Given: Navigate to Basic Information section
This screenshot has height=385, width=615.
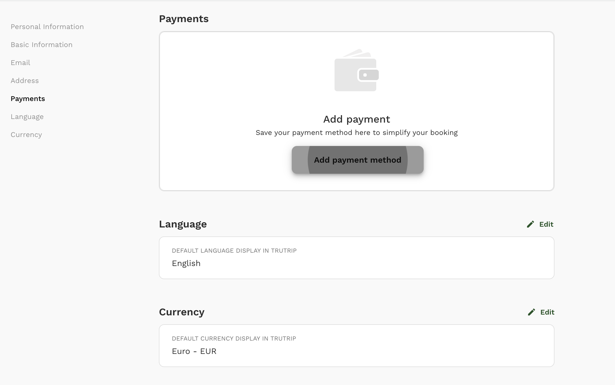Looking at the screenshot, I should click(41, 44).
